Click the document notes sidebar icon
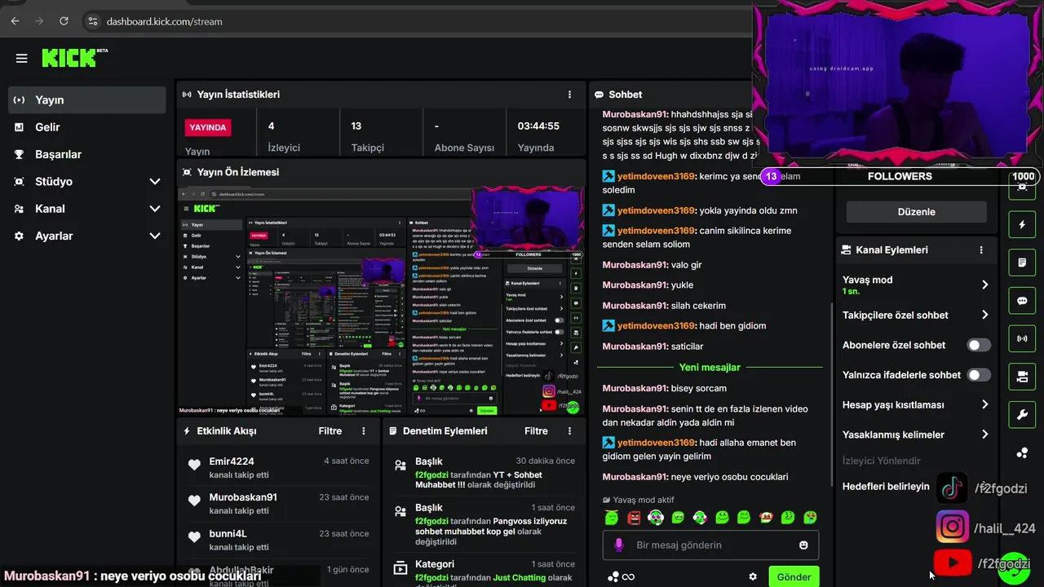Screen dimensions: 1044x587 [1022, 263]
